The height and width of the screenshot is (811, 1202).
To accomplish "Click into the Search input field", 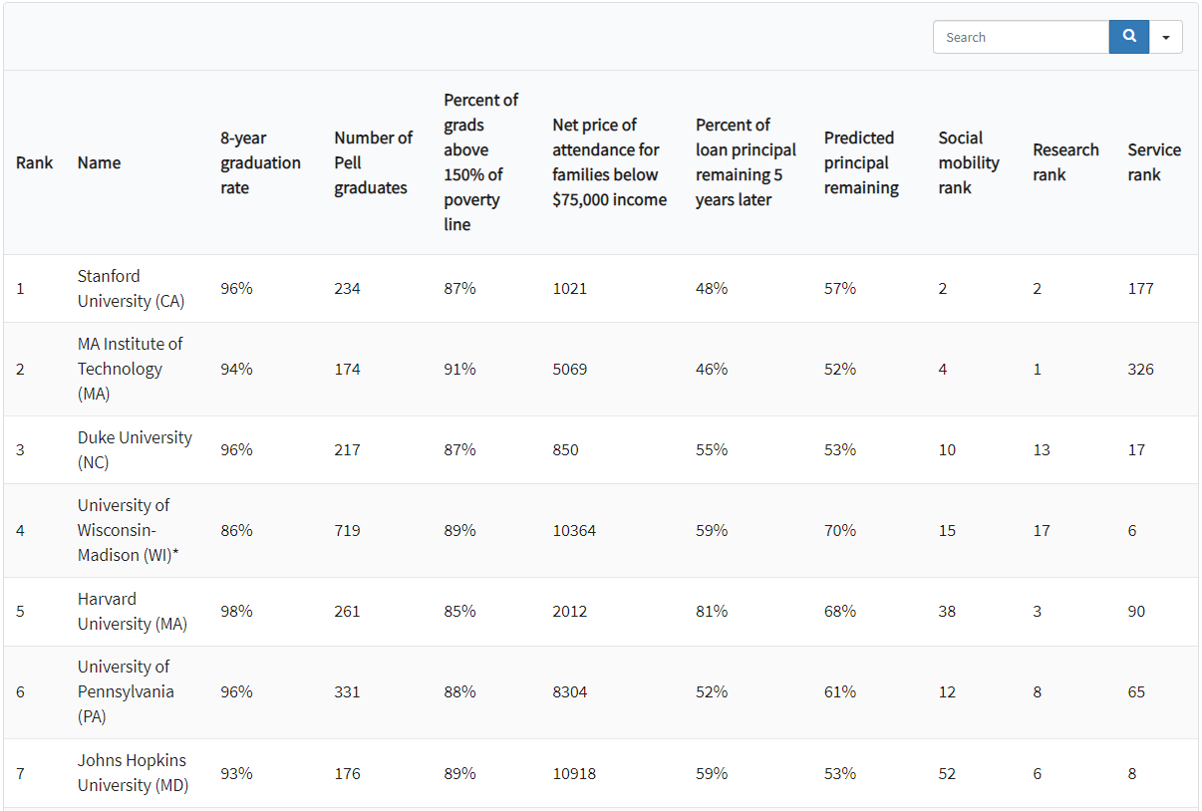I will click(1021, 37).
